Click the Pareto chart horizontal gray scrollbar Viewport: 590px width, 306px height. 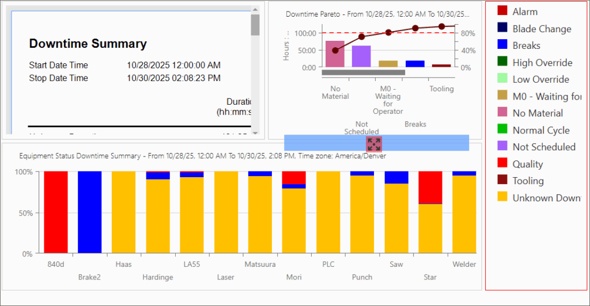tap(363, 72)
